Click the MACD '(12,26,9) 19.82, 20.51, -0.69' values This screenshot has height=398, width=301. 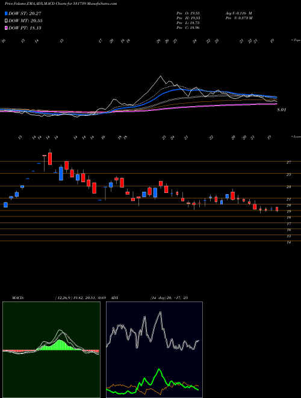click(x=81, y=297)
